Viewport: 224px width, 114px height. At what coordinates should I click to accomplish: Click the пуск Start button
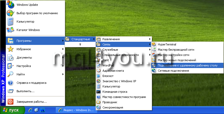[12, 110]
